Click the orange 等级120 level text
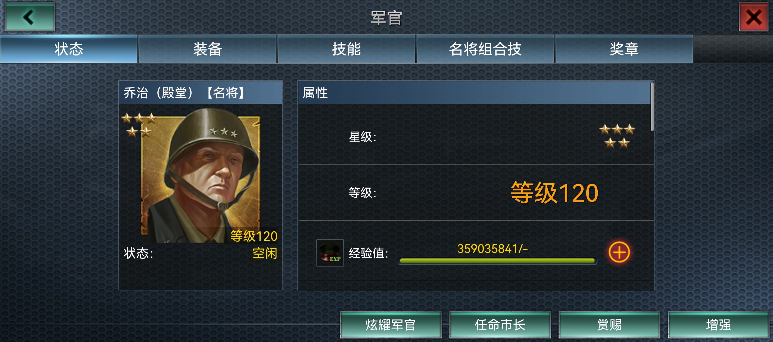 click(x=554, y=193)
